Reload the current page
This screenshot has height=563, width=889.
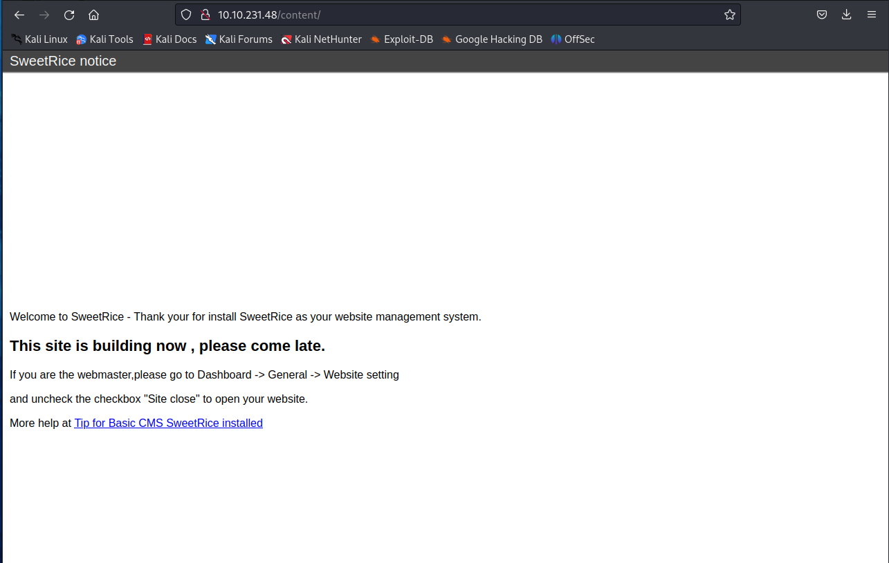(69, 15)
